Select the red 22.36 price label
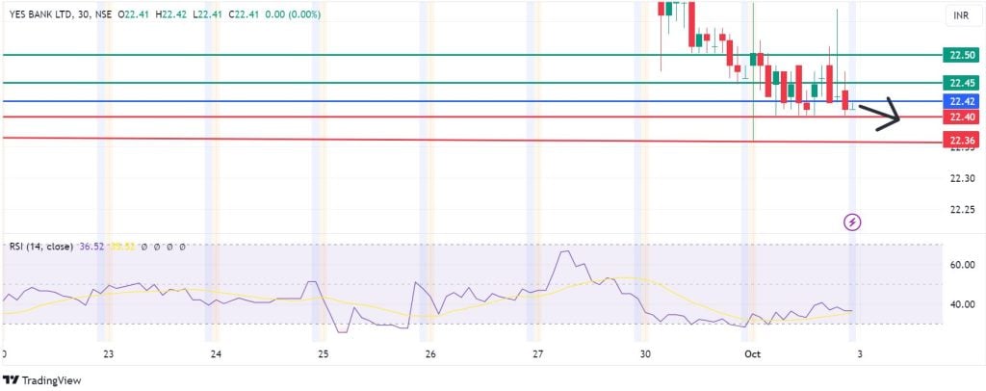The width and height of the screenshot is (986, 391). click(x=962, y=141)
